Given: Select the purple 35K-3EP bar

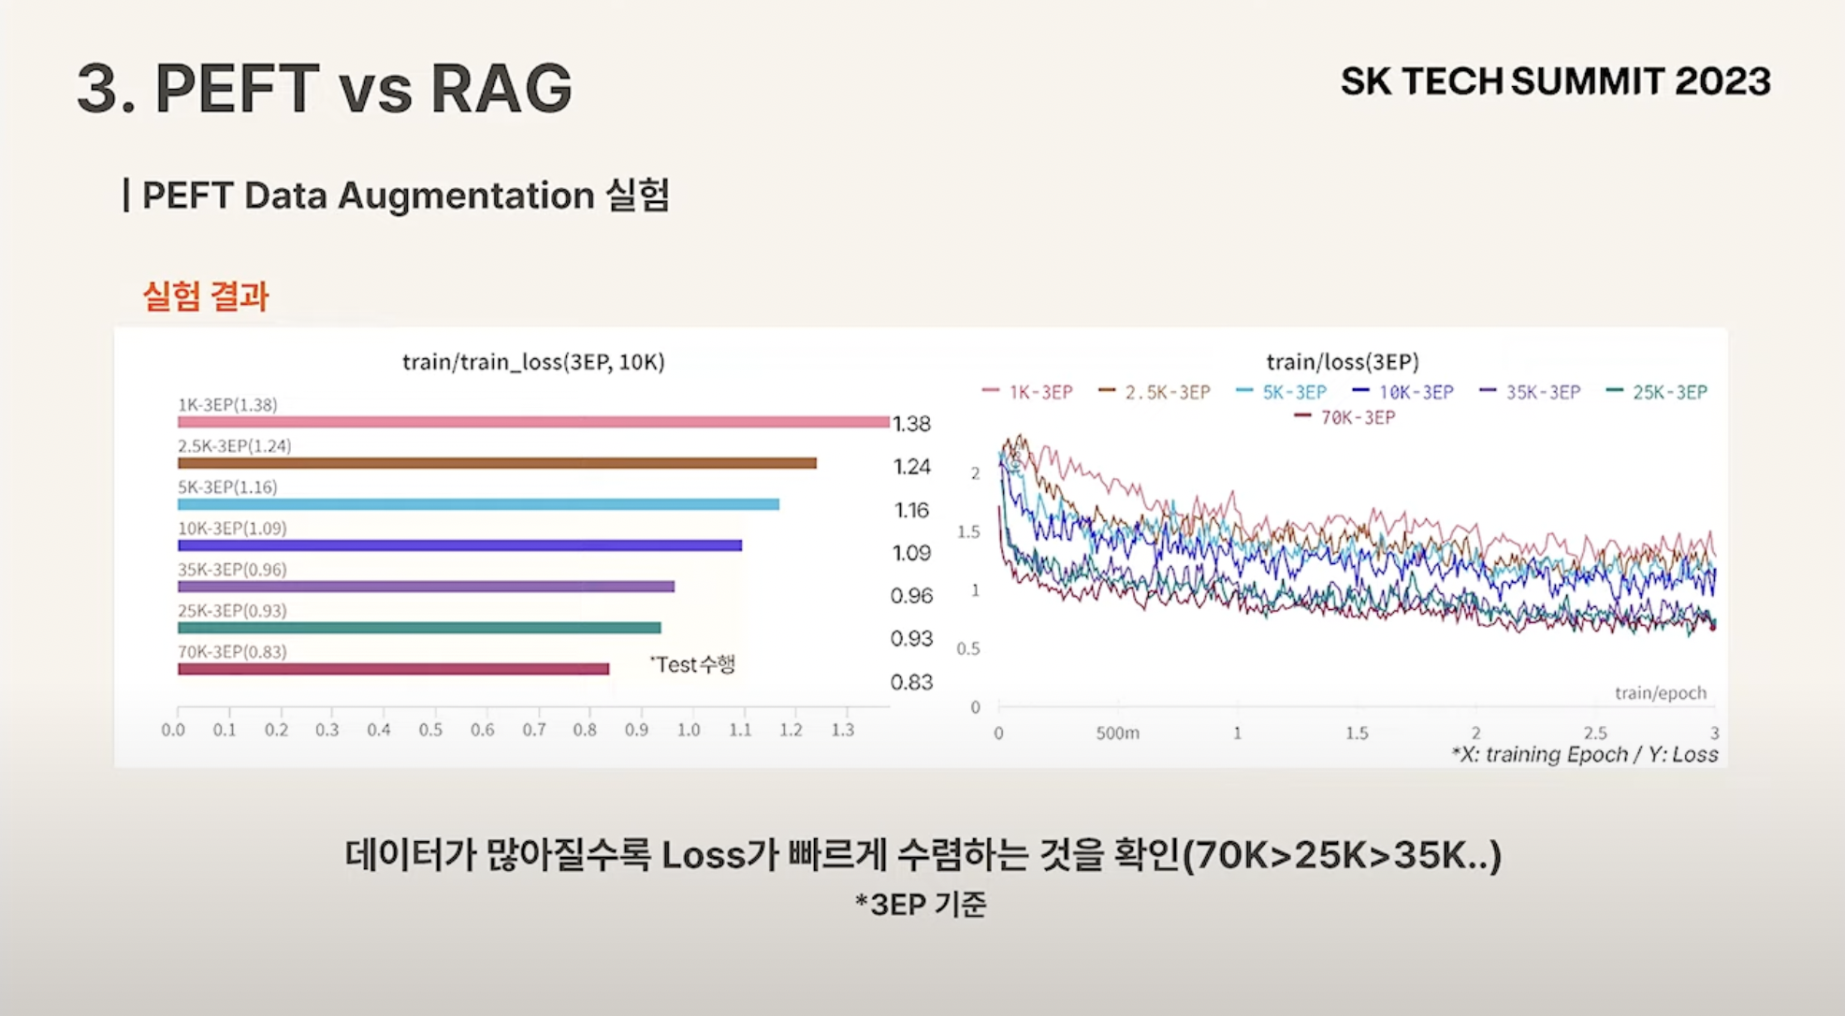Looking at the screenshot, I should point(426,587).
